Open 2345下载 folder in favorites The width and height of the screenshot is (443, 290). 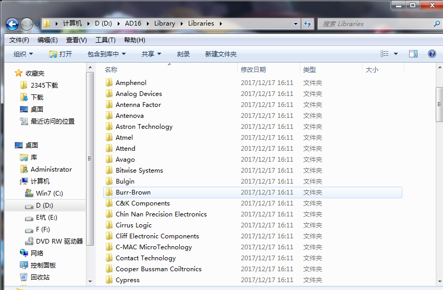tap(39, 86)
